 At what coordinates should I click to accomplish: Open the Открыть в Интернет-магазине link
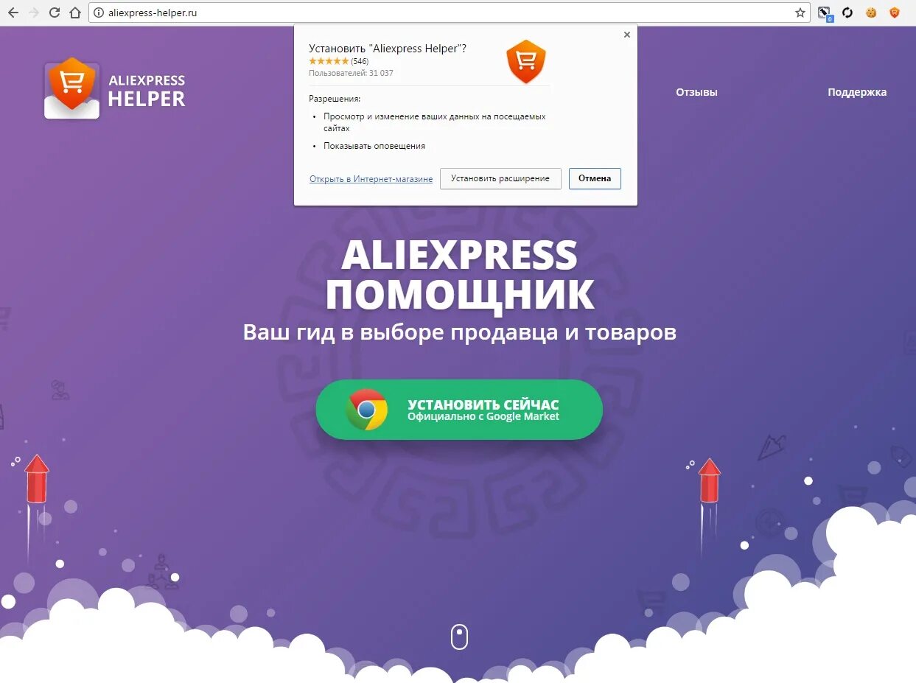click(371, 179)
